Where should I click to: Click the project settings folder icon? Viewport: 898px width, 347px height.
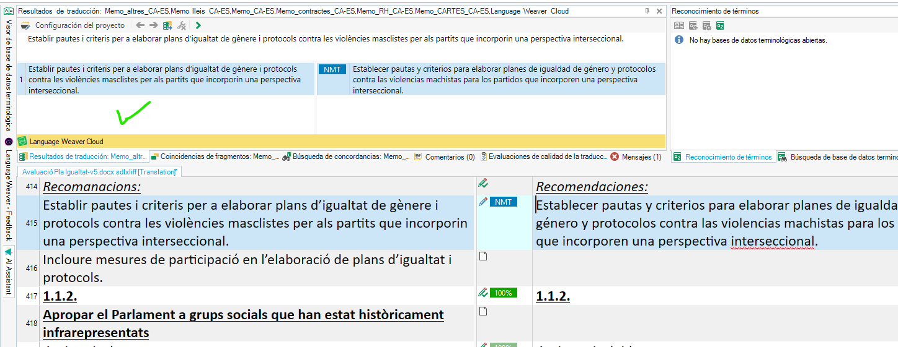(x=25, y=25)
